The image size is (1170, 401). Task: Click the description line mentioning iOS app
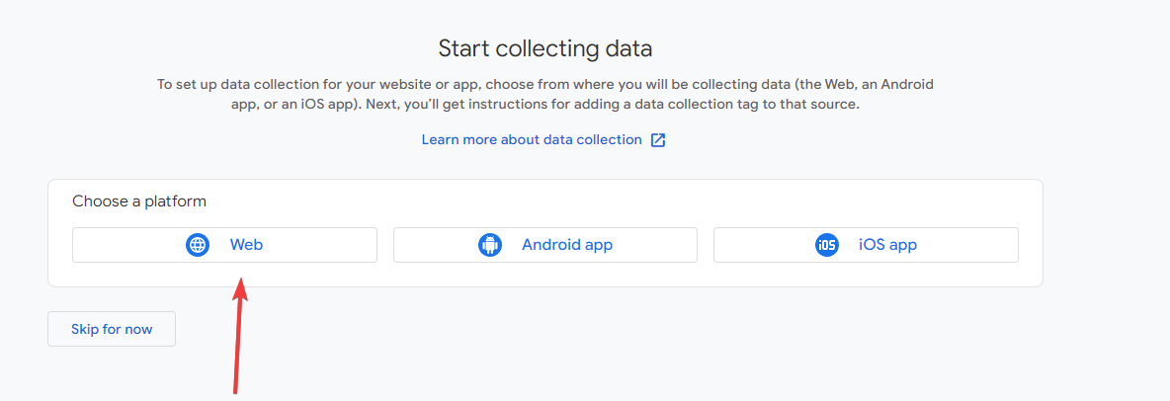(545, 104)
